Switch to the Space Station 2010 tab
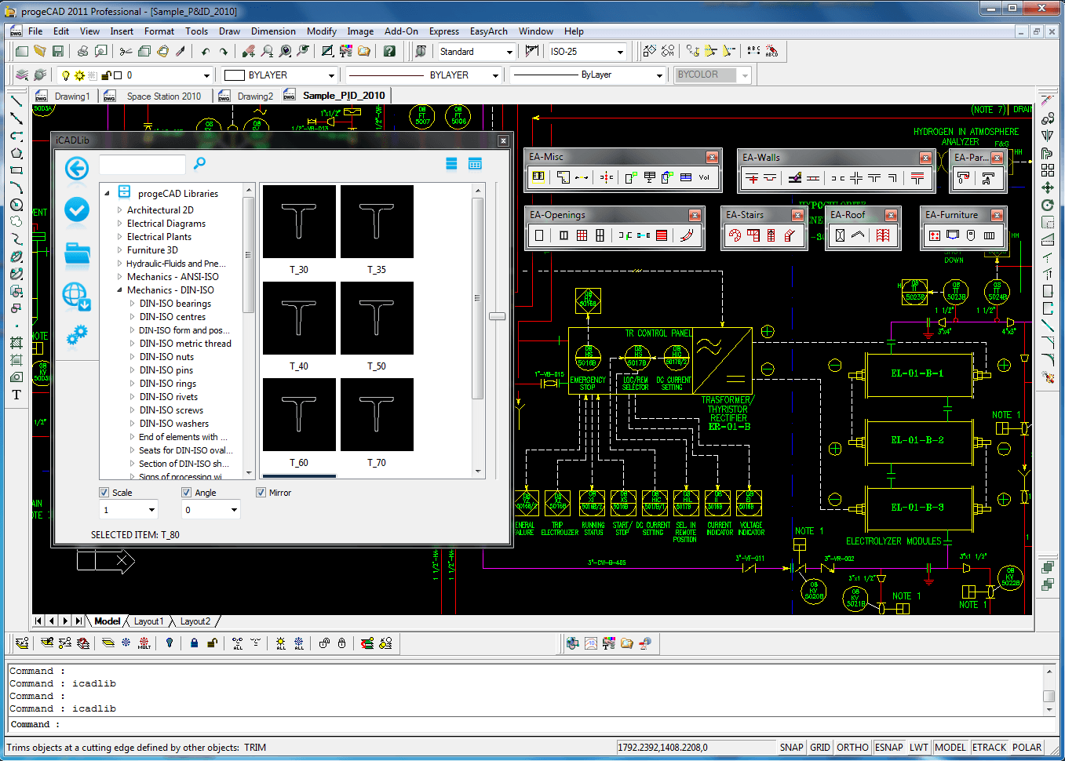 click(x=163, y=96)
